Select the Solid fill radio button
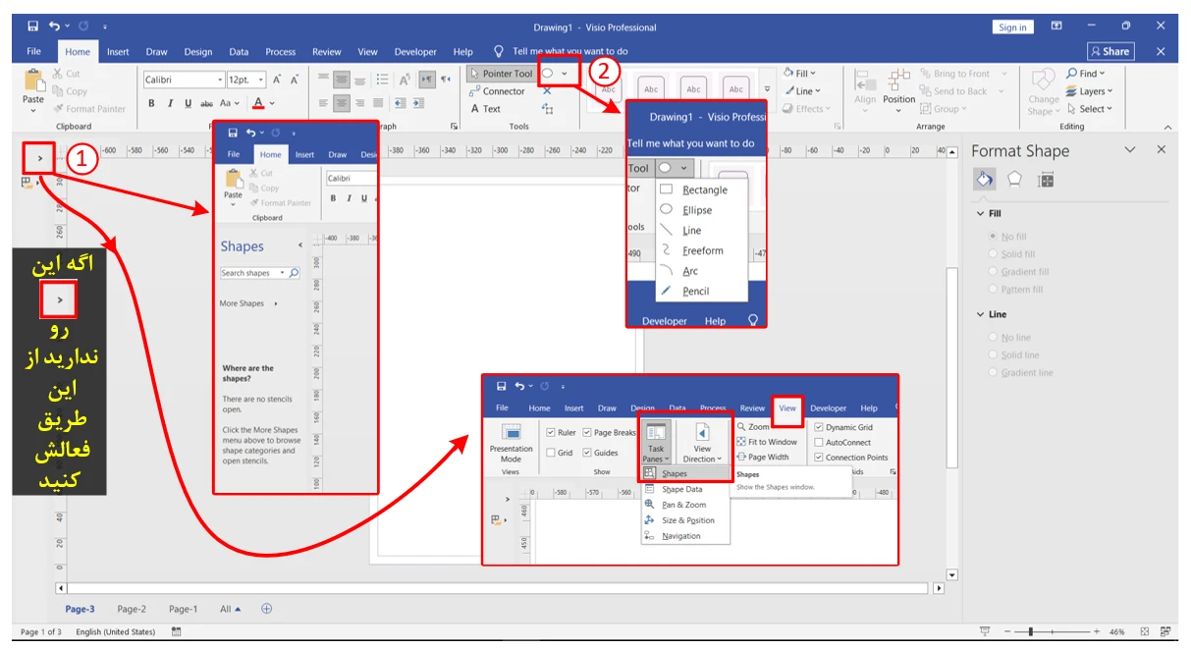Screen dimensions: 1191x649 click(993, 254)
